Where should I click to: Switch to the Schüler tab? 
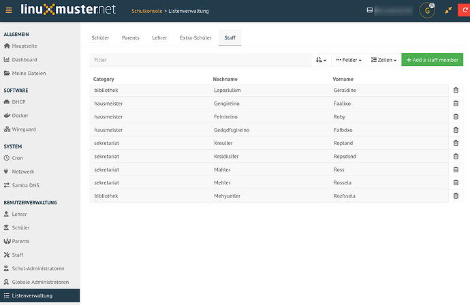[x=100, y=37]
